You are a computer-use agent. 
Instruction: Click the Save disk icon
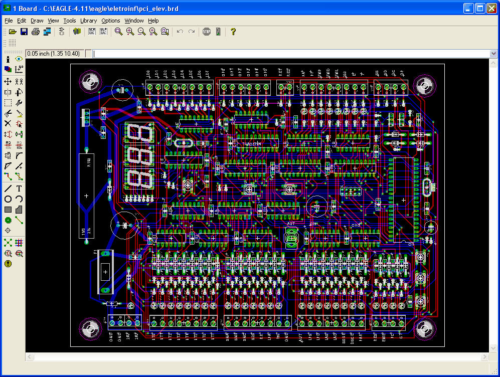[x=24, y=32]
